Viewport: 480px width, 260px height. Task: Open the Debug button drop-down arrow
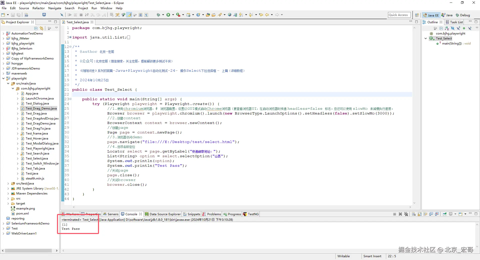pos(163,15)
